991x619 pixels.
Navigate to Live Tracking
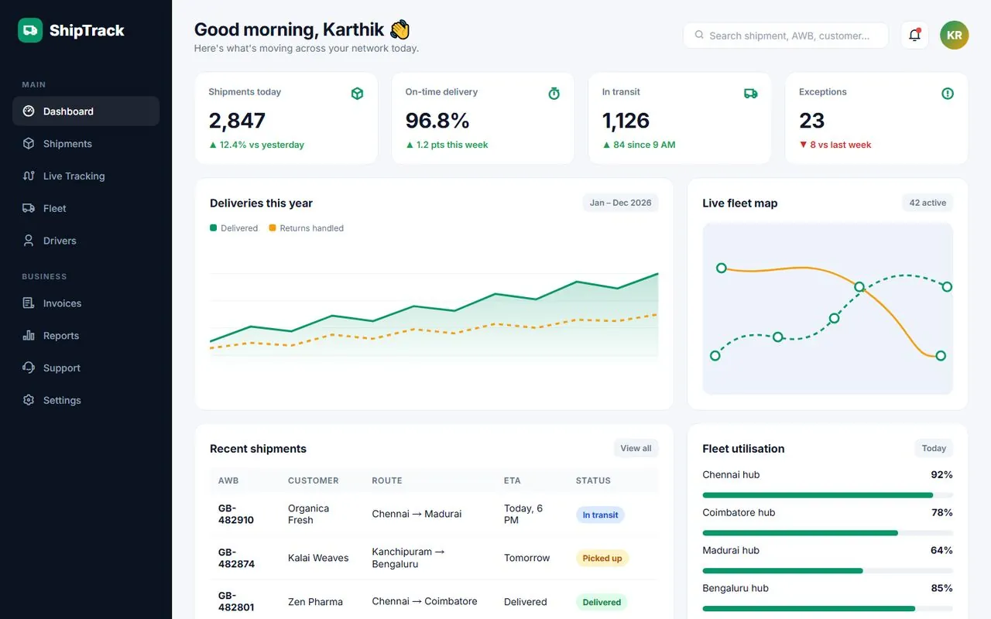point(86,176)
